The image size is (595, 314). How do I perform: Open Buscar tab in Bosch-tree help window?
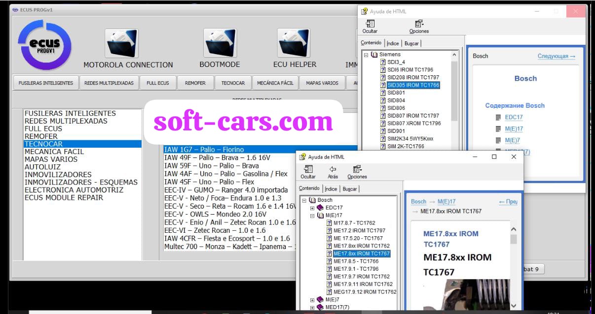(350, 188)
